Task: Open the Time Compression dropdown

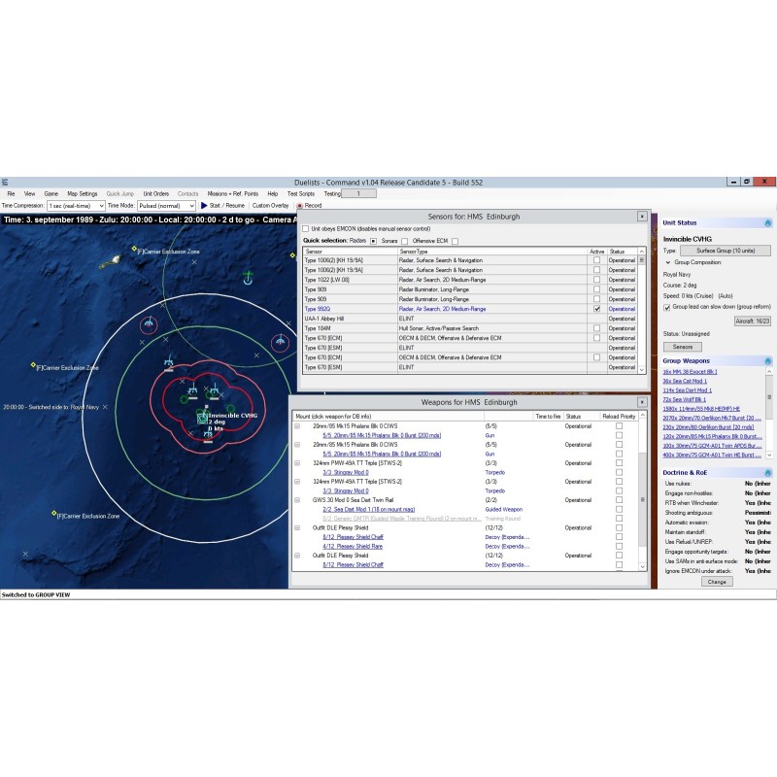Action: 74,205
